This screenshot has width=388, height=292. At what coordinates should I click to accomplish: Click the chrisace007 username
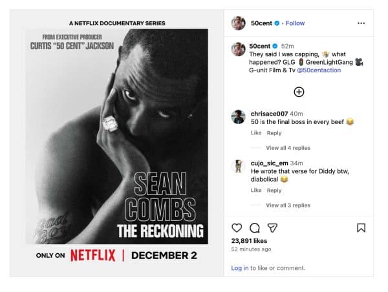(x=265, y=113)
